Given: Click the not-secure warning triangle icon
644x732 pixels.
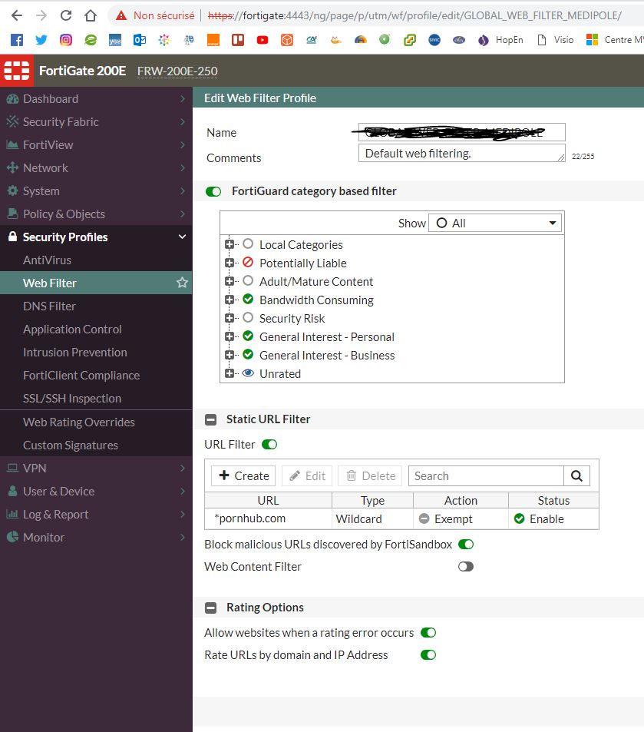Looking at the screenshot, I should coord(121,15).
